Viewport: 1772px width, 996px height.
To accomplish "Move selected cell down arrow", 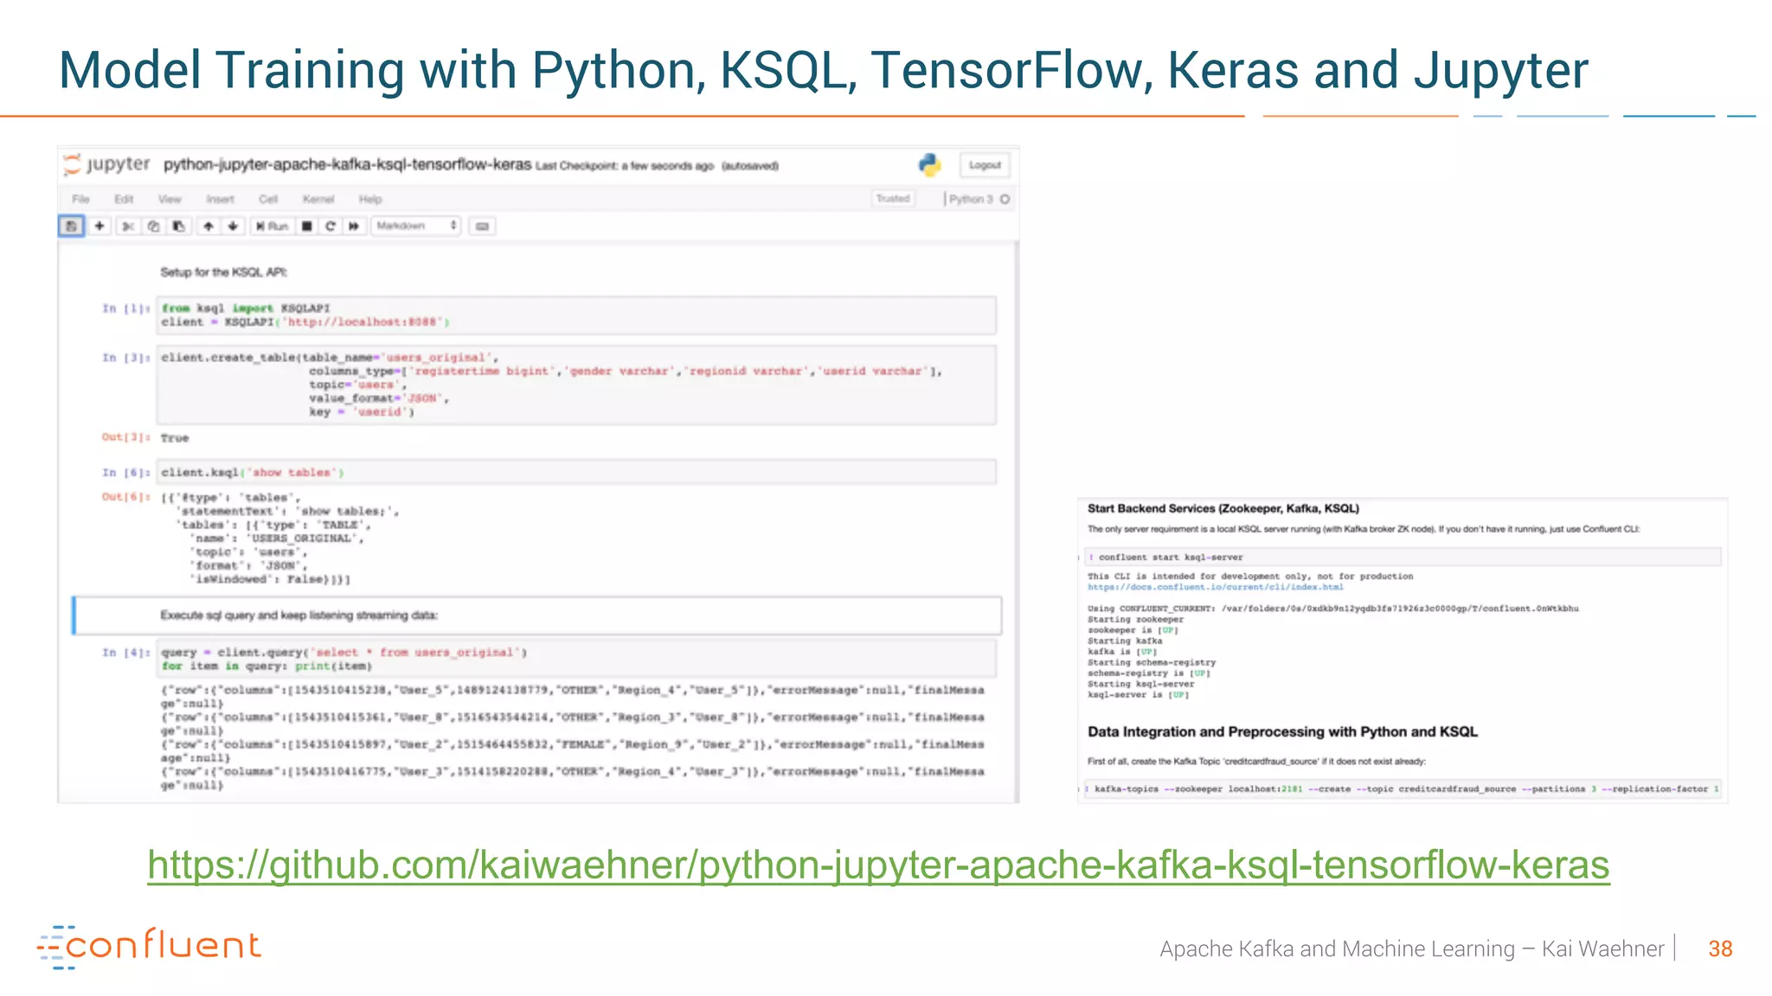I will tap(233, 227).
